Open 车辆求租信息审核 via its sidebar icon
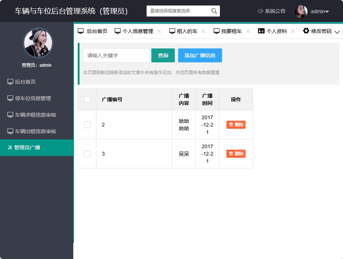 pyautogui.click(x=10, y=114)
